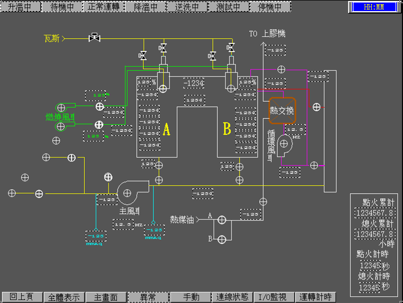Open the 異常 alarm page
The image size is (403, 303).
click(x=147, y=297)
